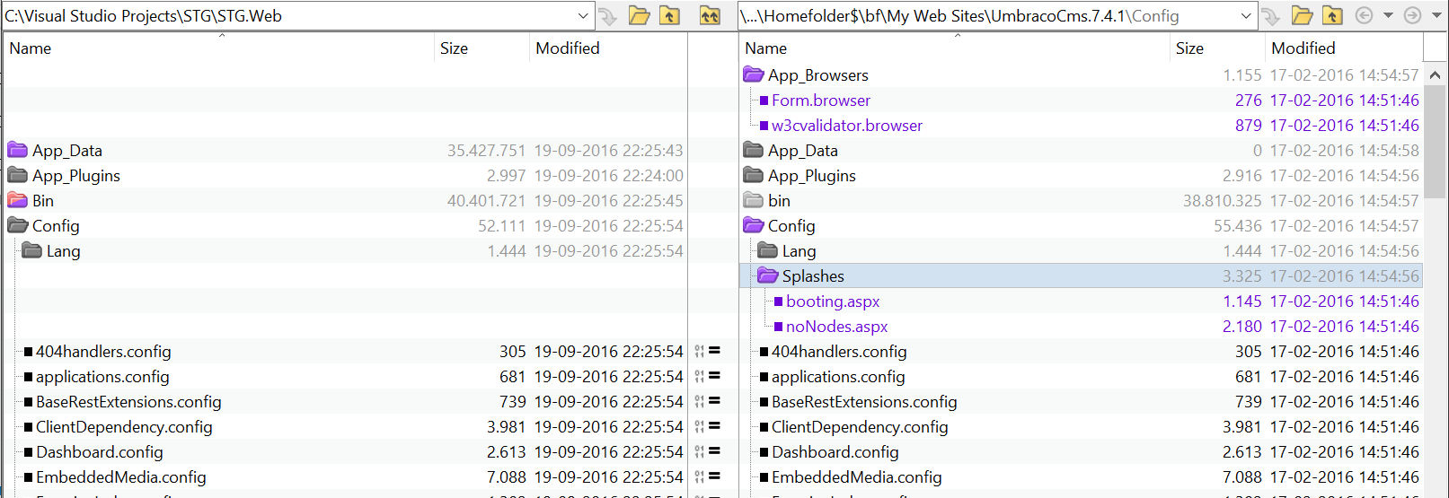Select BaseRestExtensions.config in right pane
The height and width of the screenshot is (498, 1449).
pos(864,402)
